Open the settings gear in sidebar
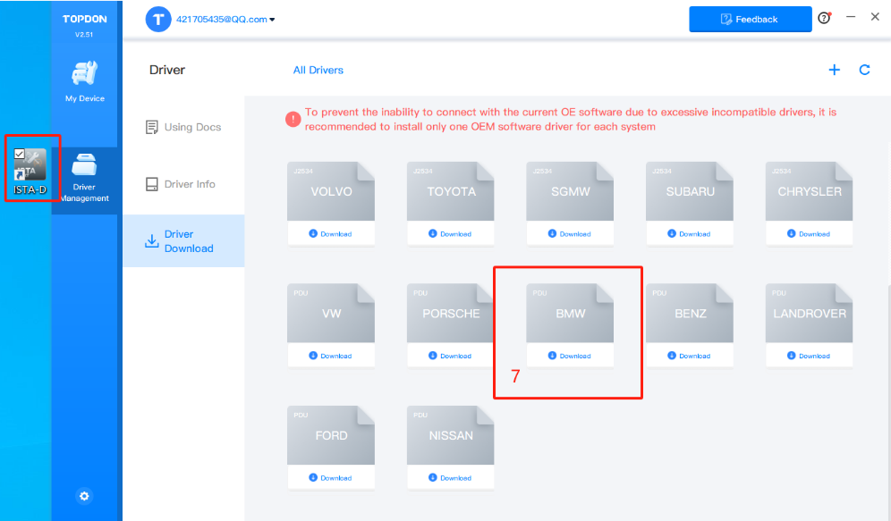Screen dimensions: 891x521 [x=84, y=496]
